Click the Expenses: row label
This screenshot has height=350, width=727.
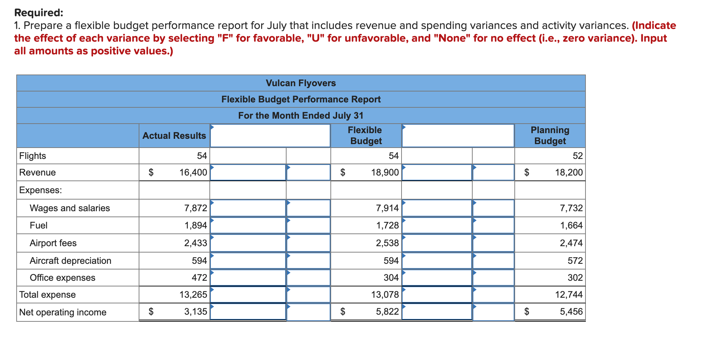41,190
